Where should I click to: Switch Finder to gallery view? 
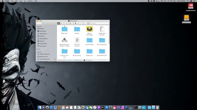[x=66, y=23]
